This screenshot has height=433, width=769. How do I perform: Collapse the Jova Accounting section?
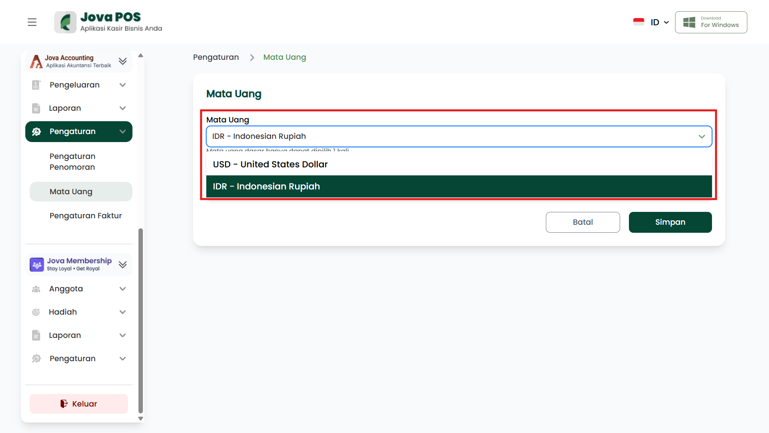point(123,61)
